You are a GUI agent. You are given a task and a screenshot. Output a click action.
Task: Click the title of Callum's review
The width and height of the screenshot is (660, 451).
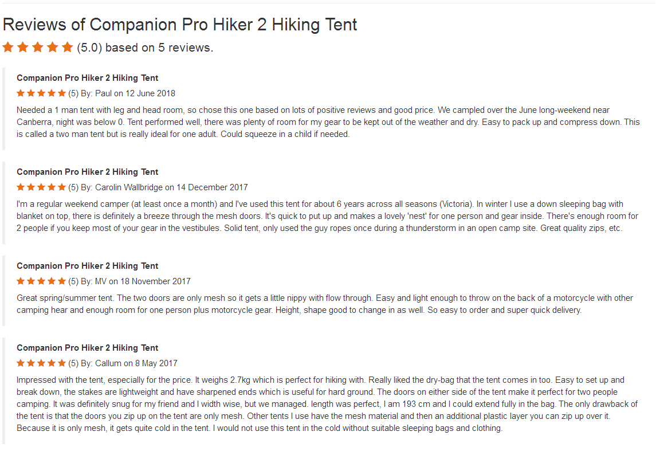(87, 348)
